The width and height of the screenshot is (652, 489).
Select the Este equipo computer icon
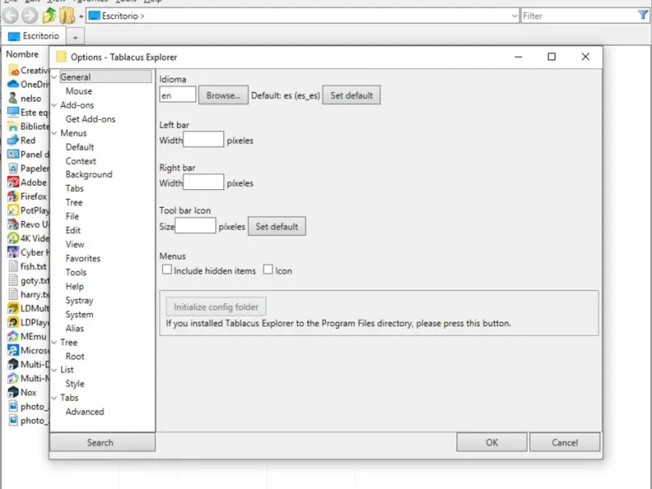coord(13,112)
